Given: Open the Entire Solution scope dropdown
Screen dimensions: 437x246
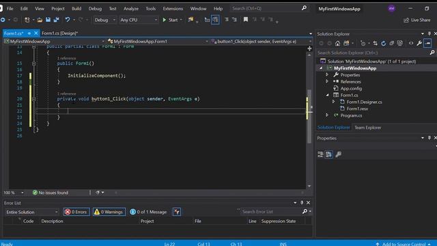Looking at the screenshot, I should click(32, 212).
